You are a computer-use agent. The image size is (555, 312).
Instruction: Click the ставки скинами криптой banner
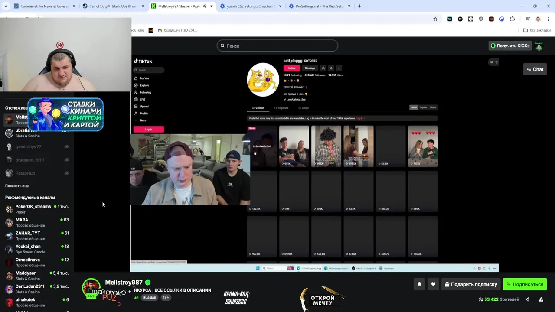(66, 114)
